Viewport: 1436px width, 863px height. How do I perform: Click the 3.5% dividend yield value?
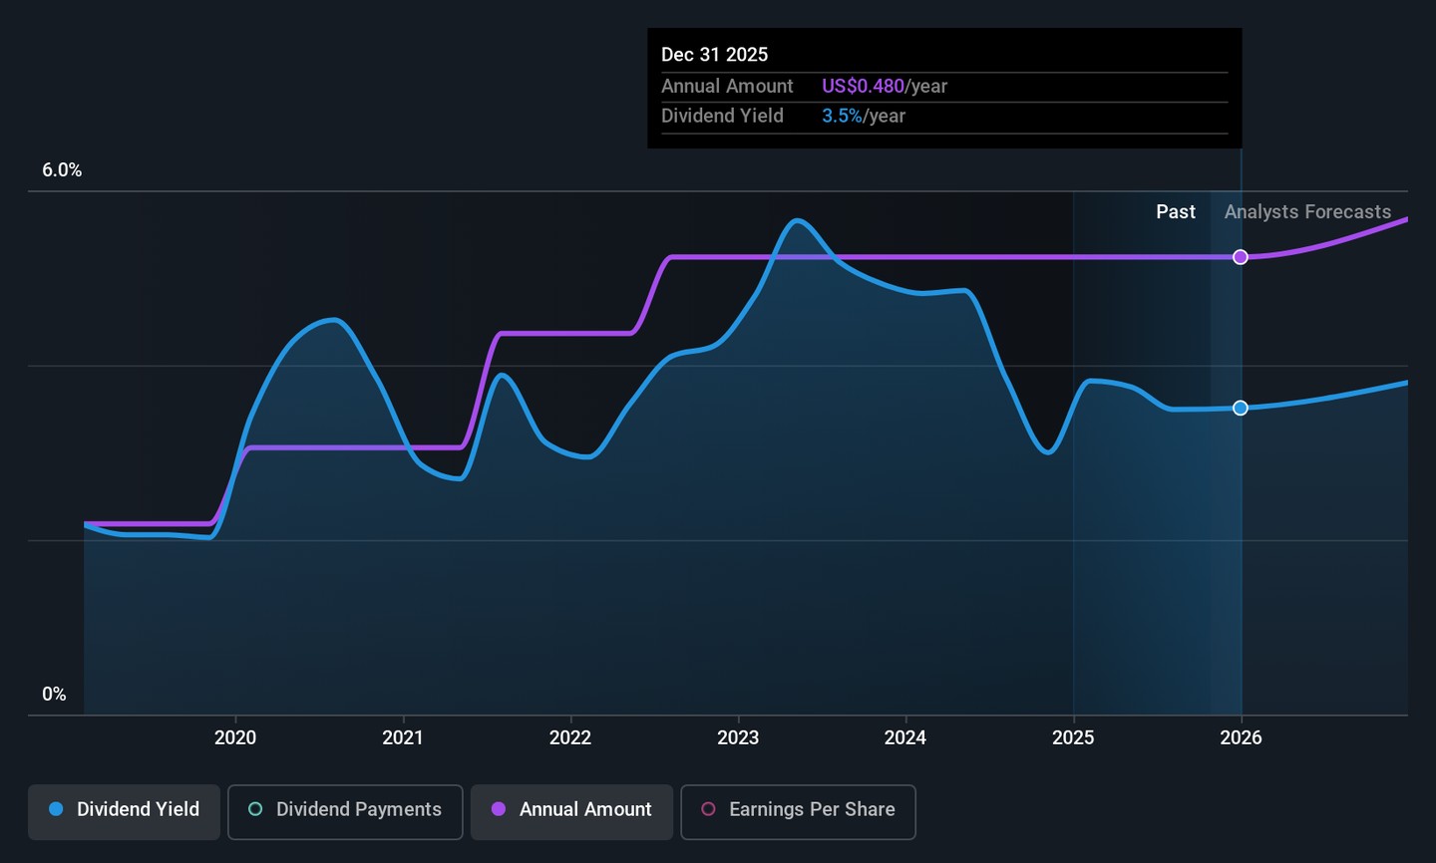(842, 117)
